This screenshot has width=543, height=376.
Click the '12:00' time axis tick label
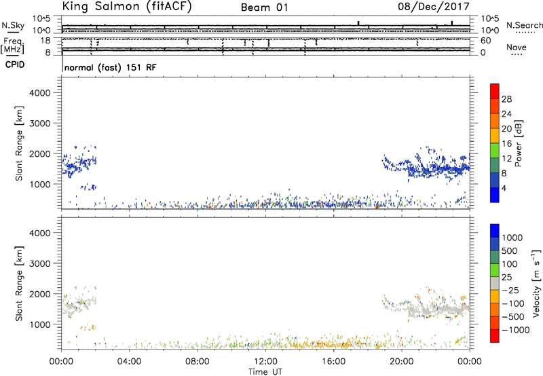[x=265, y=362]
